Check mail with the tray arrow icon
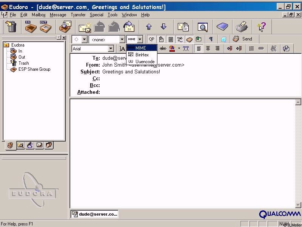This screenshot has width=302, height=227. 65,26
